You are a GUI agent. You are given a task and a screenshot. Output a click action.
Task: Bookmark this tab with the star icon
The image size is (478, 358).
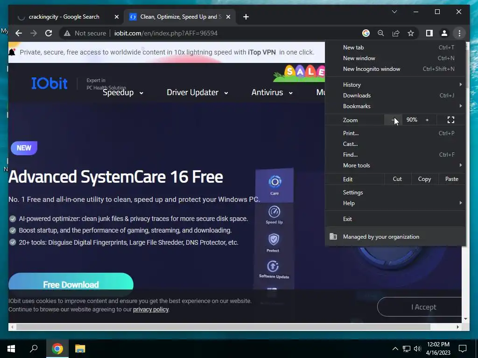(411, 33)
